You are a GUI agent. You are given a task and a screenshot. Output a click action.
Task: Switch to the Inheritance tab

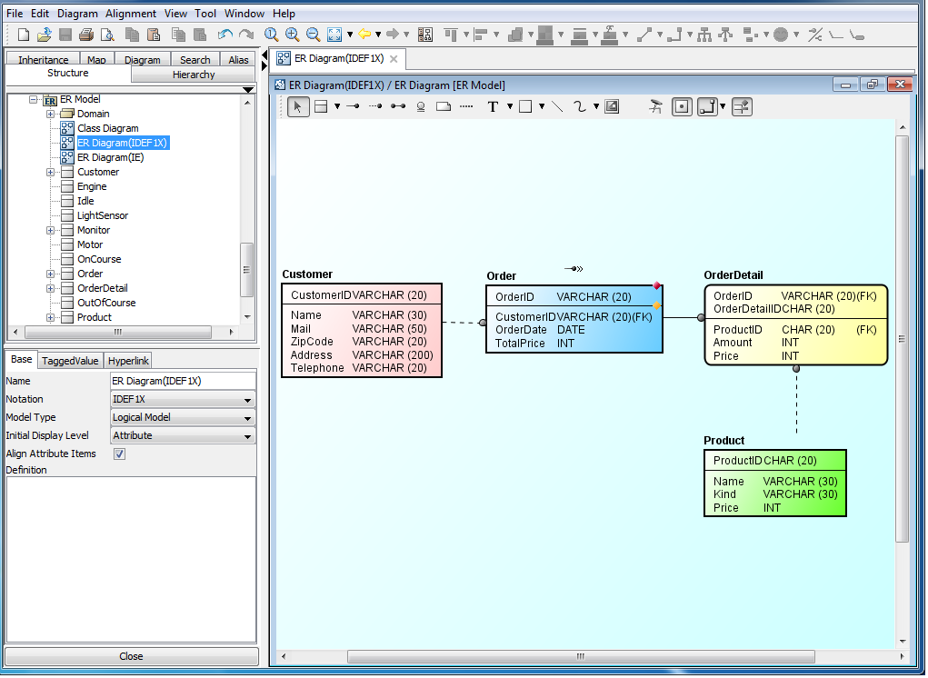click(44, 60)
